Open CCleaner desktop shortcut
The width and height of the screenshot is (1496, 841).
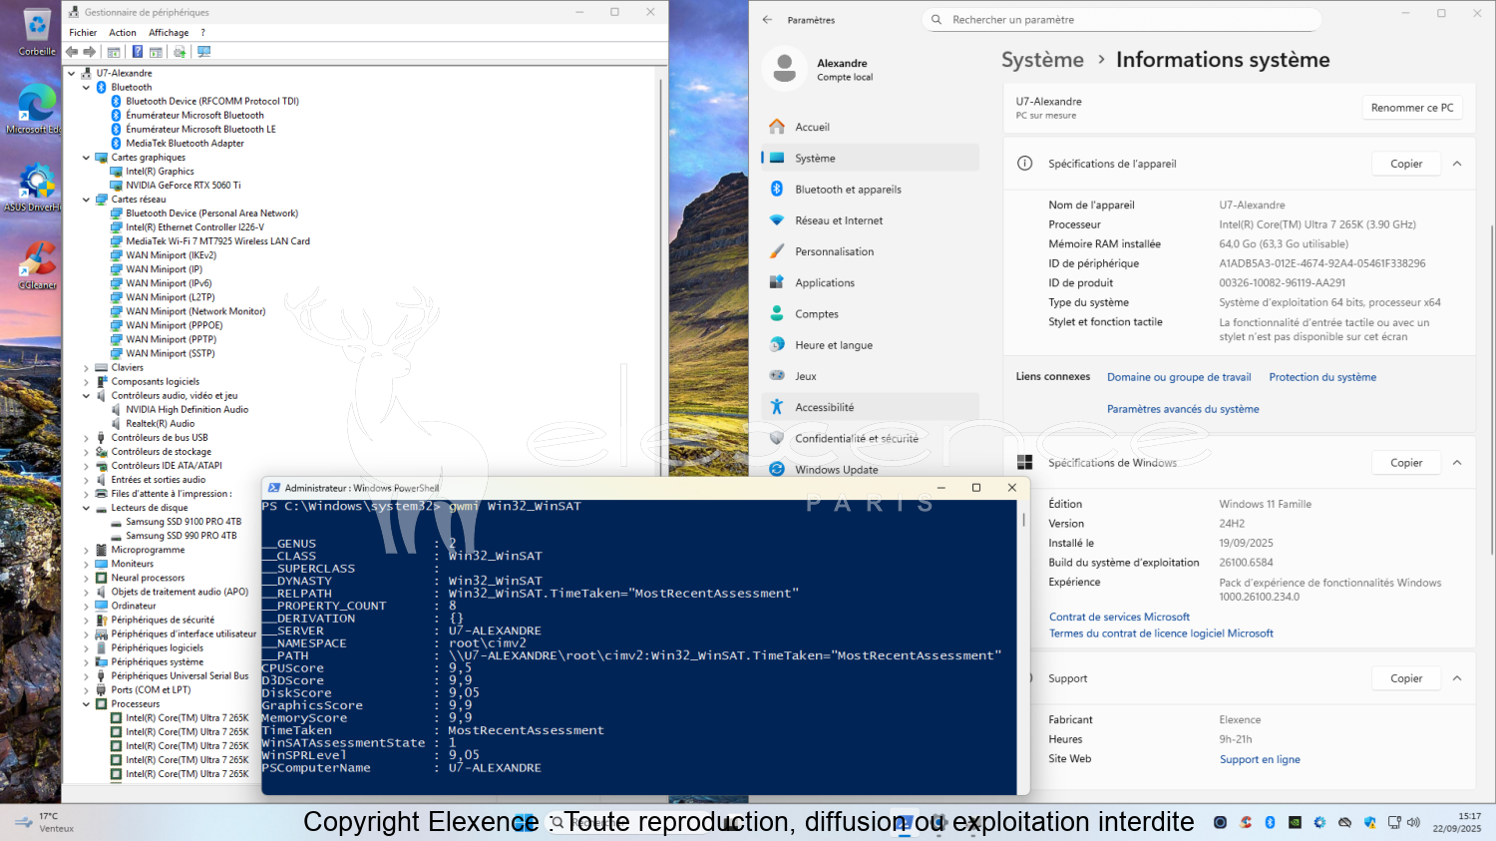[x=37, y=265]
